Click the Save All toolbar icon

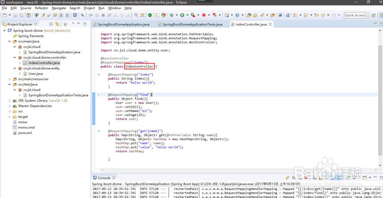pyautogui.click(x=21, y=15)
